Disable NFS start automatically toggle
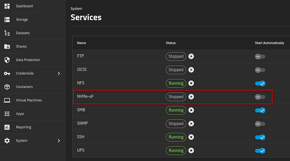The width and height of the screenshot is (290, 161). click(260, 83)
